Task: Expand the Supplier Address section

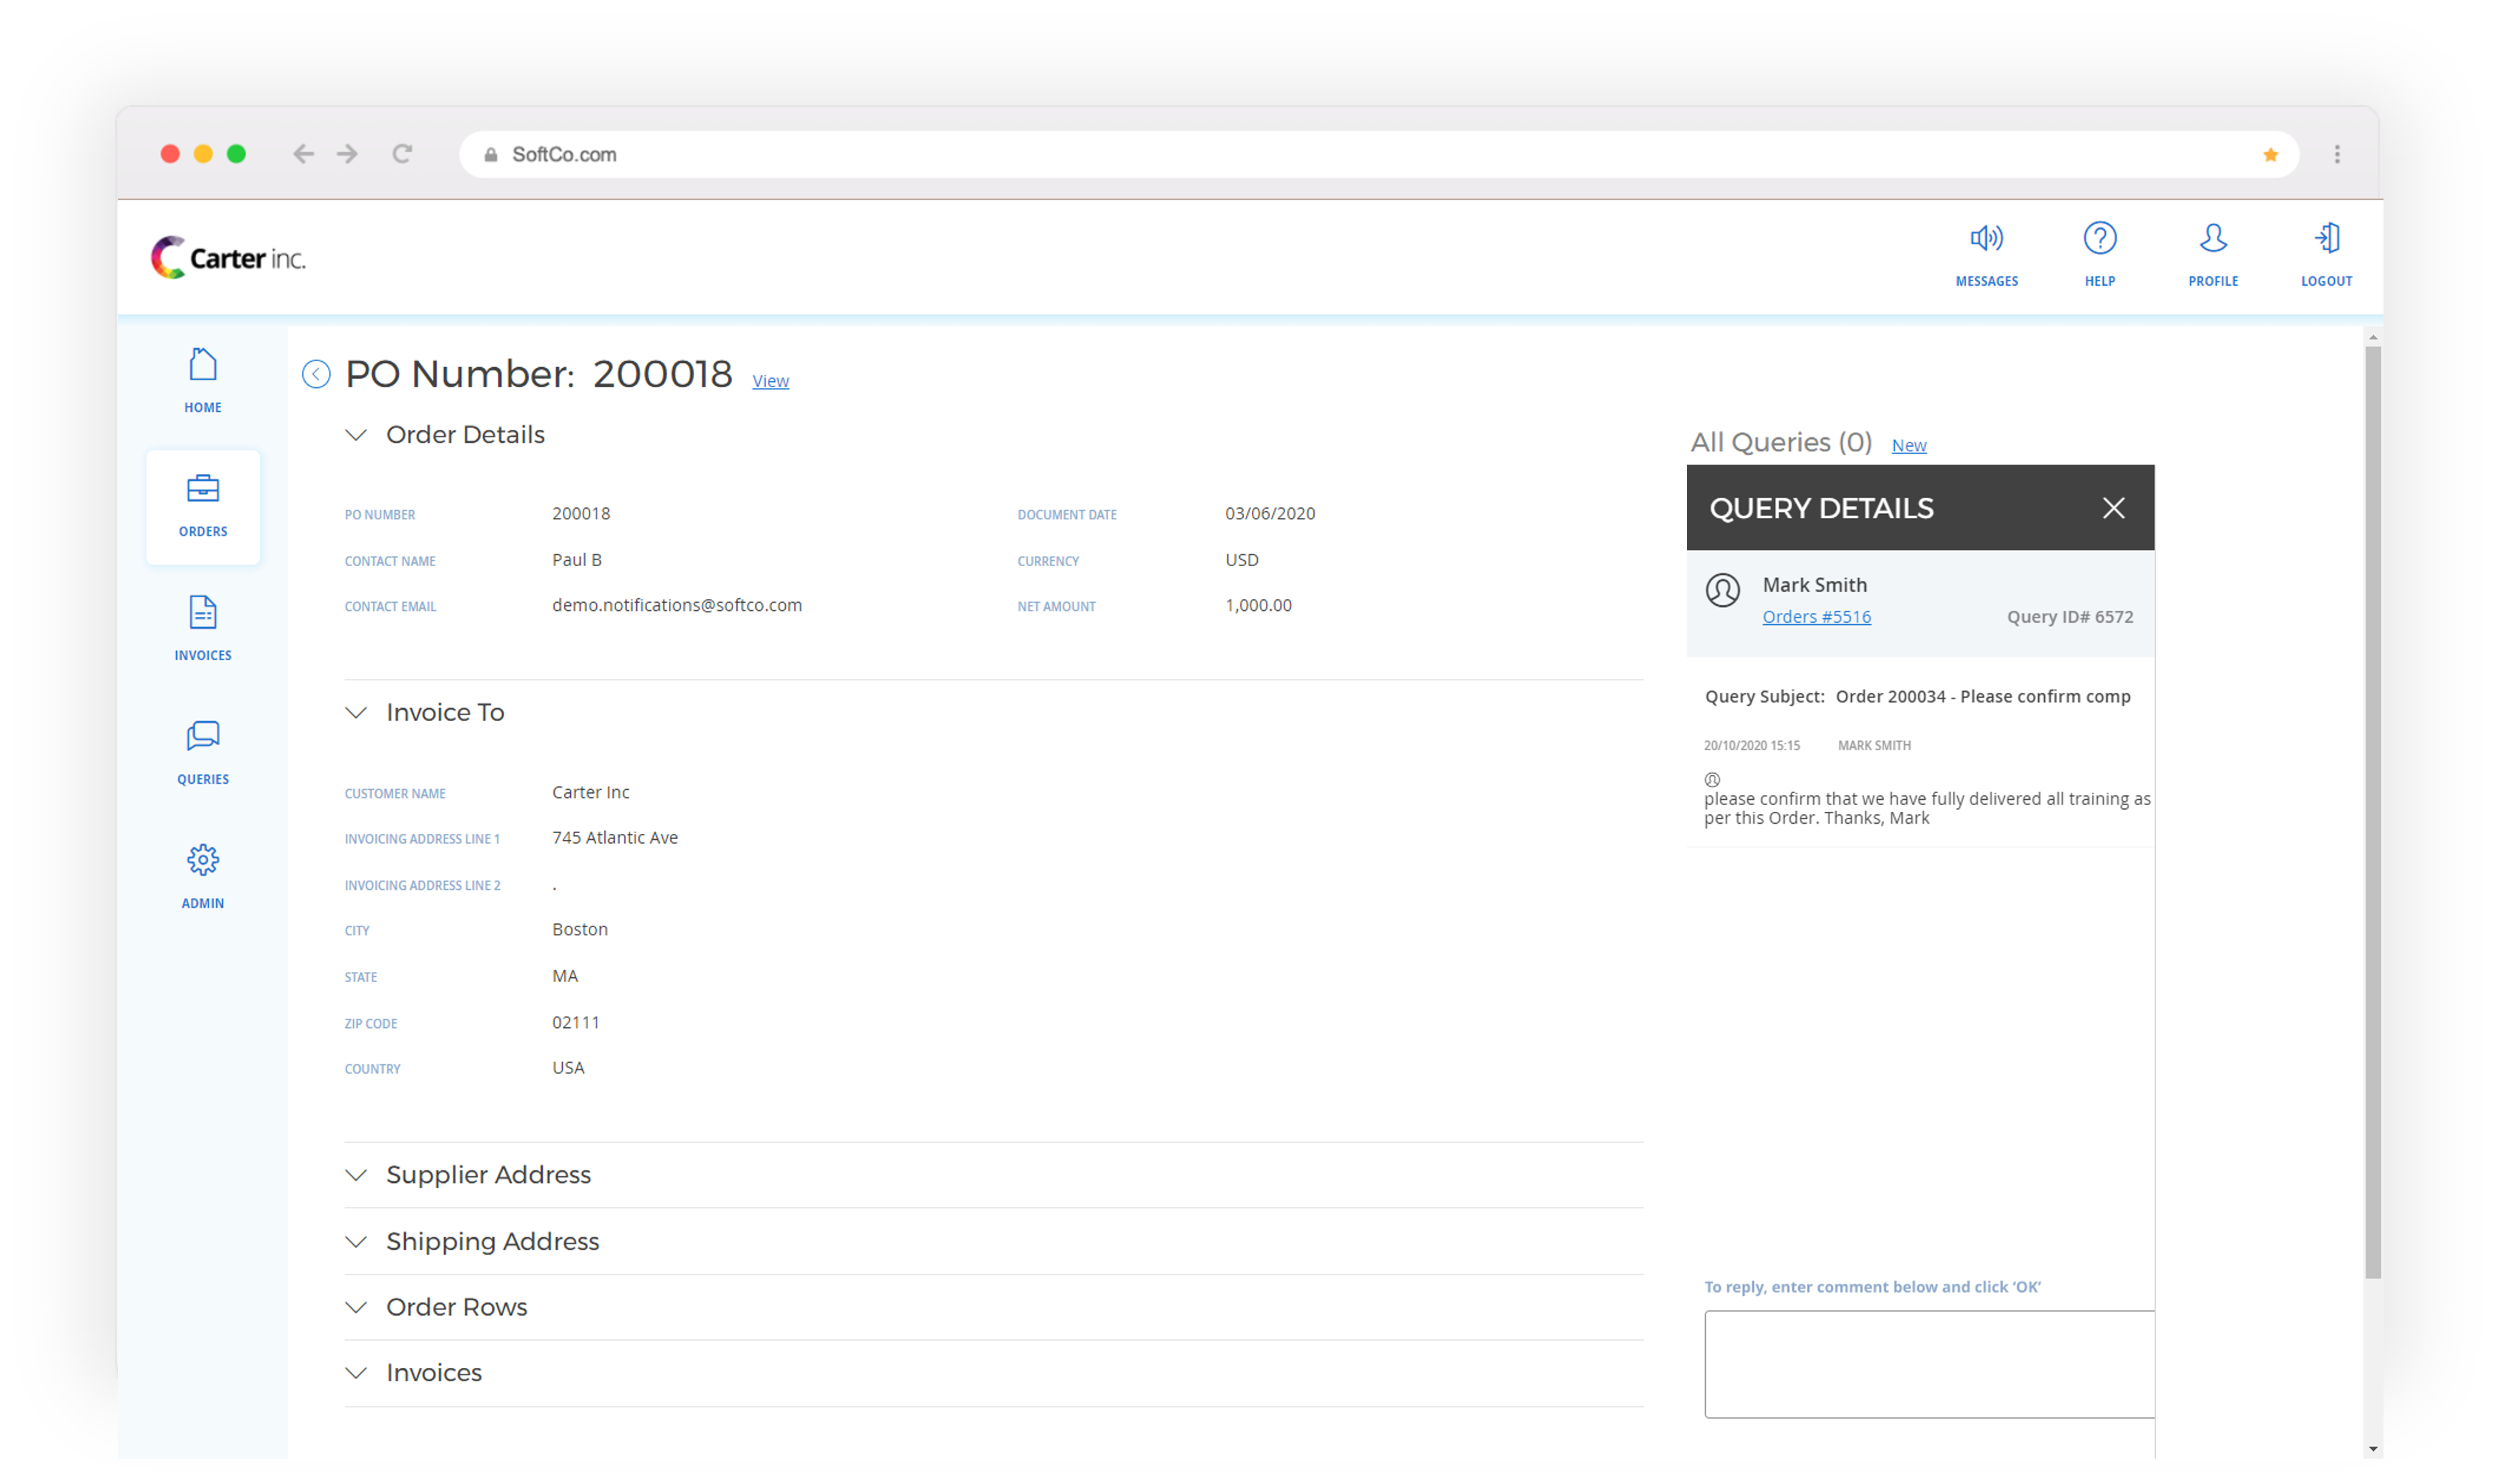Action: tap(357, 1175)
